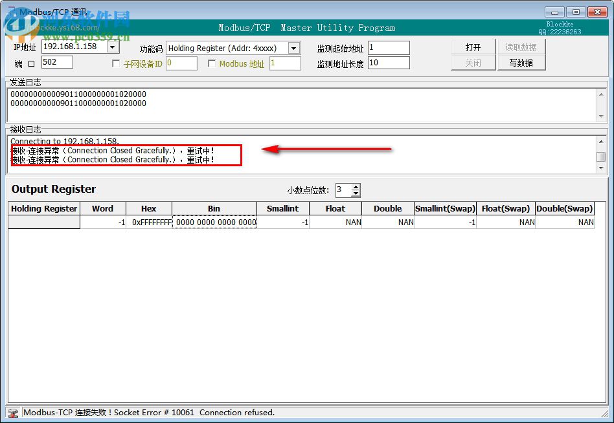Image resolution: width=614 pixels, height=423 pixels.
Task: Open the 功能码 Holding Register dropdown
Action: pyautogui.click(x=293, y=48)
